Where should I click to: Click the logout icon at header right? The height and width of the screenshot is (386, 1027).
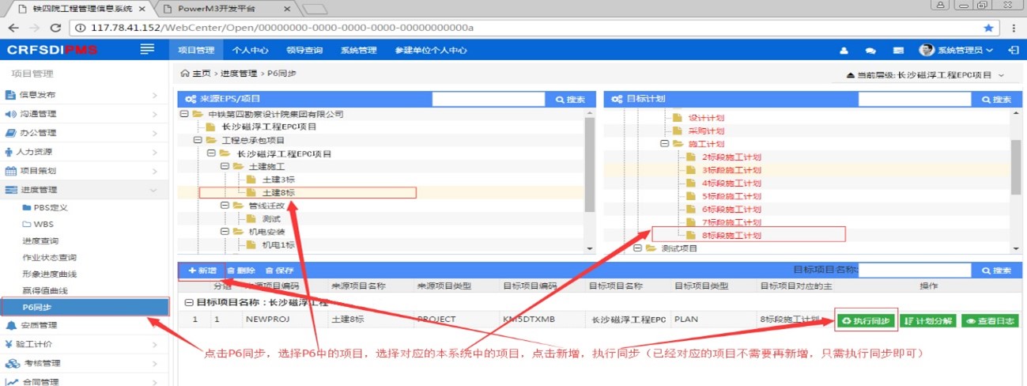[1014, 50]
